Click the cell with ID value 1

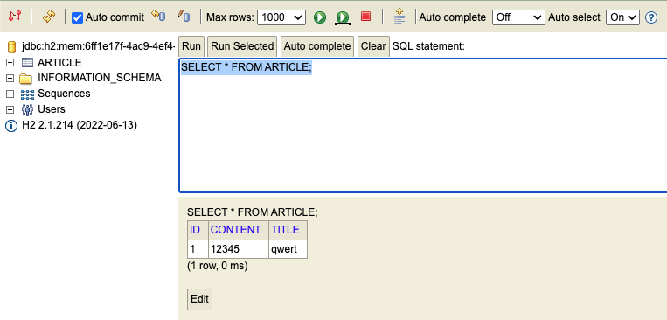(198, 249)
